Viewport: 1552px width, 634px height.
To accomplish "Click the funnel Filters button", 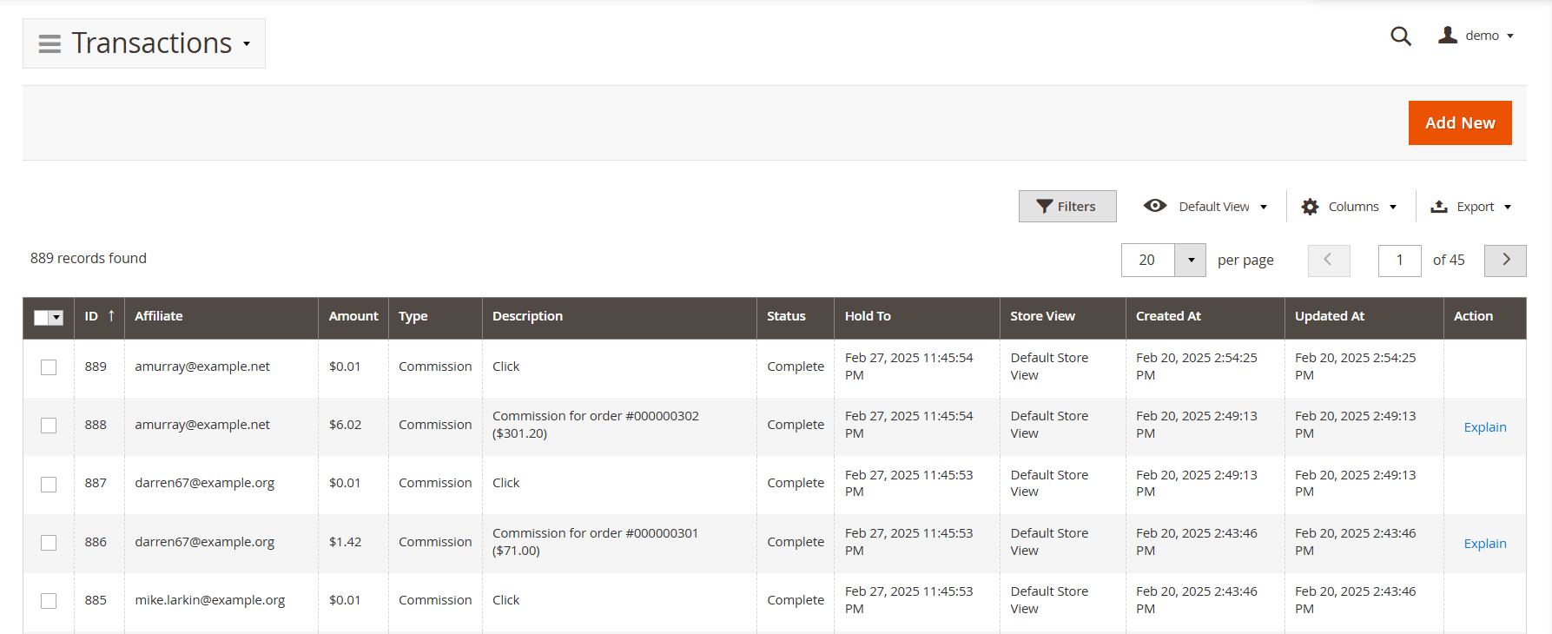I will click(1067, 207).
